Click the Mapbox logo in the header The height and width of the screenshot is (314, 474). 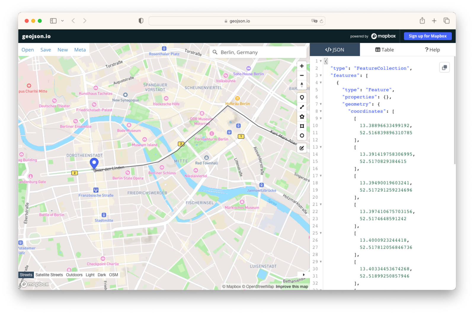click(x=383, y=36)
